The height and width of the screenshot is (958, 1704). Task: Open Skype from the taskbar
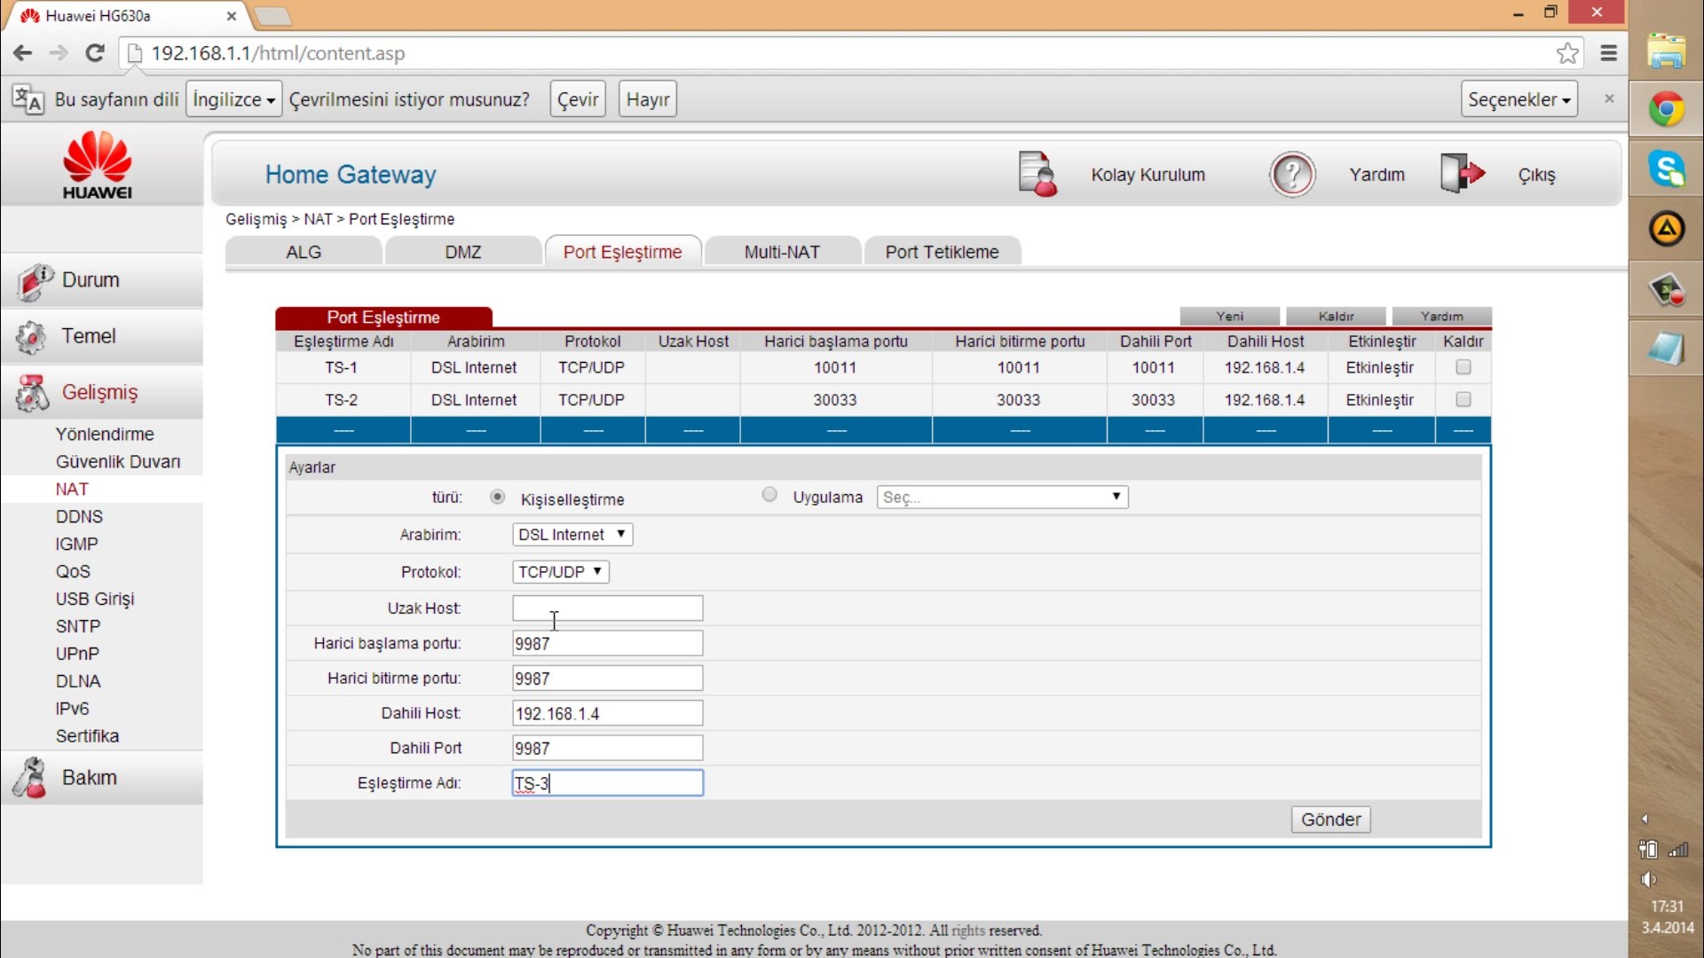coord(1667,169)
